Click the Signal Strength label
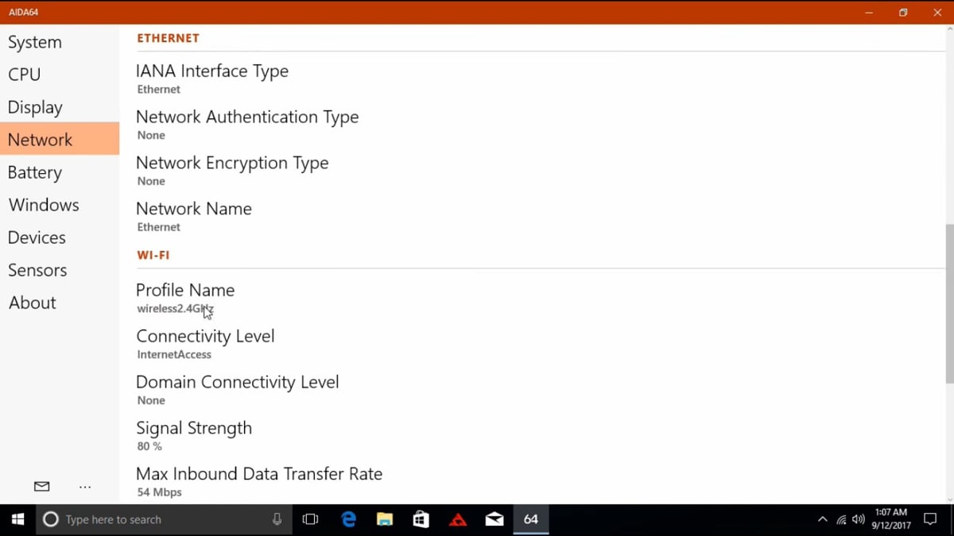 click(x=194, y=428)
